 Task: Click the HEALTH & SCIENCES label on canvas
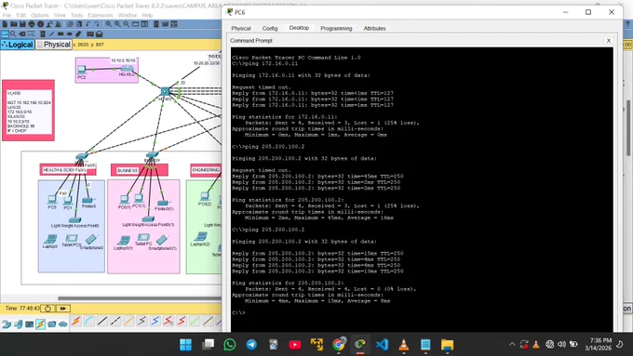coord(67,170)
